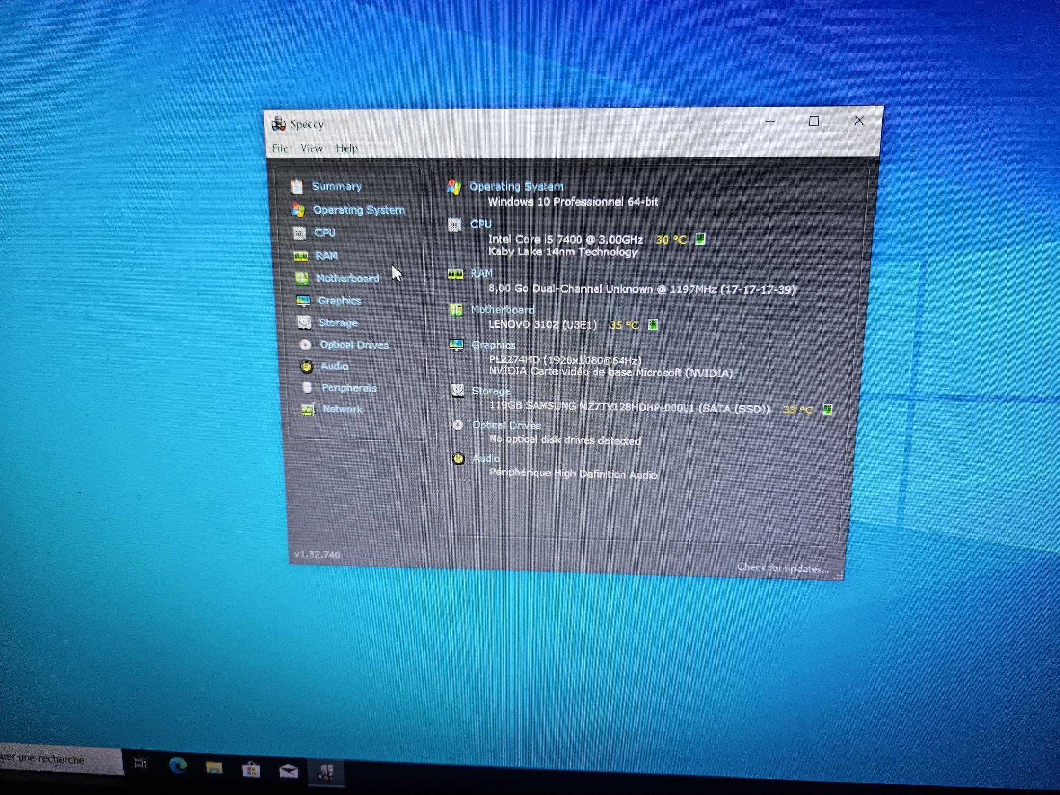Click the Operating System heading link in summary
The width and height of the screenshot is (1060, 795).
(x=516, y=187)
